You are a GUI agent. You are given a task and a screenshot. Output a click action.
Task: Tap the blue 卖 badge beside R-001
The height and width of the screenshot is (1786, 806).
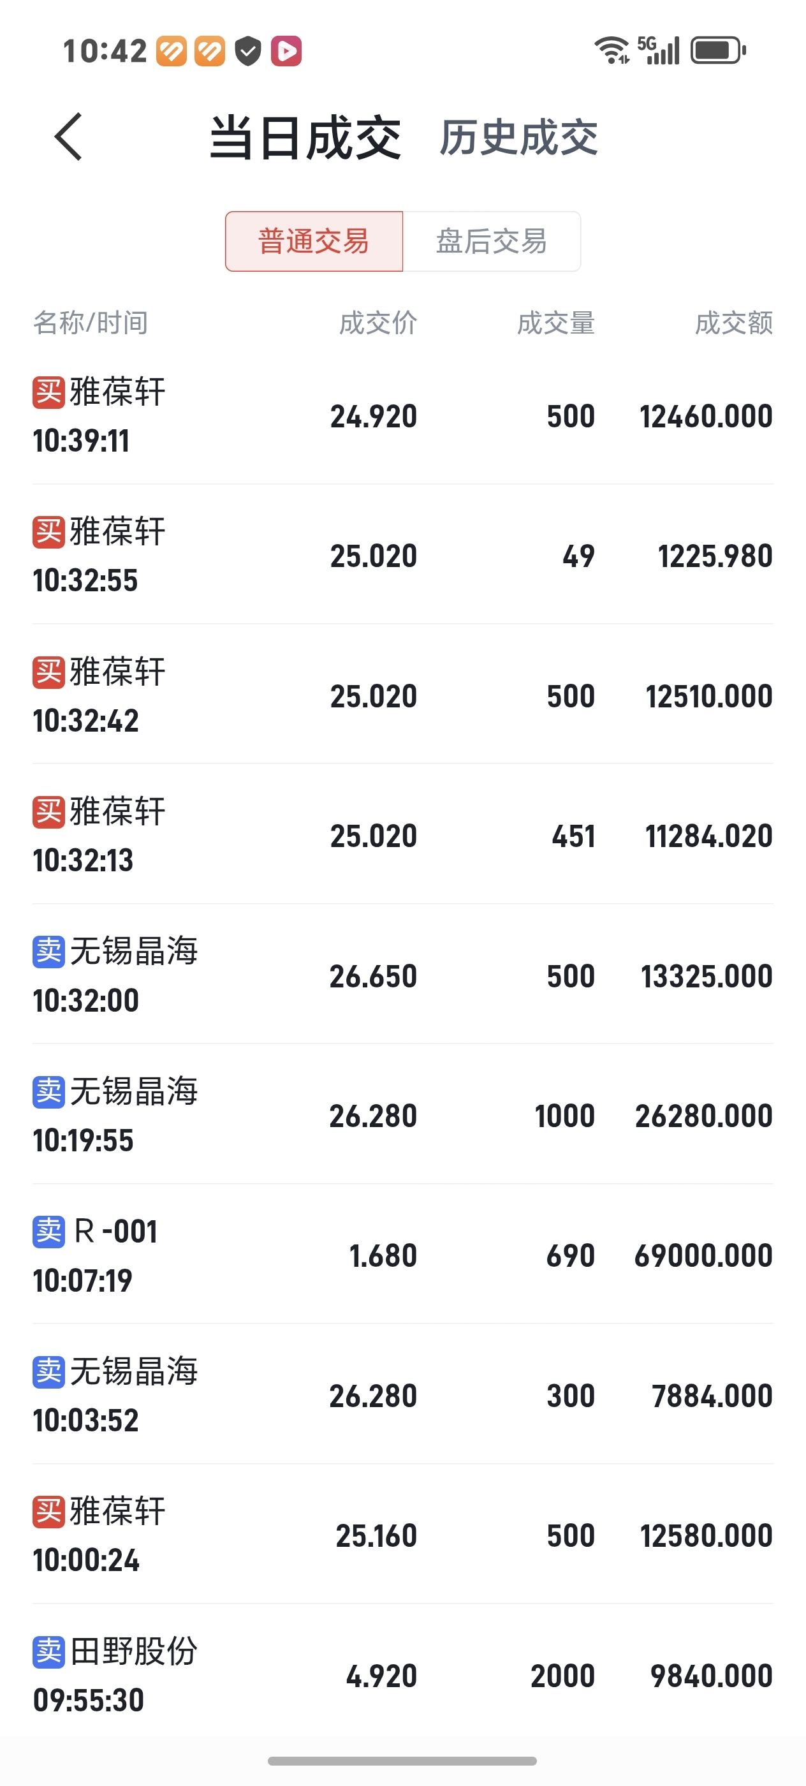[48, 1231]
